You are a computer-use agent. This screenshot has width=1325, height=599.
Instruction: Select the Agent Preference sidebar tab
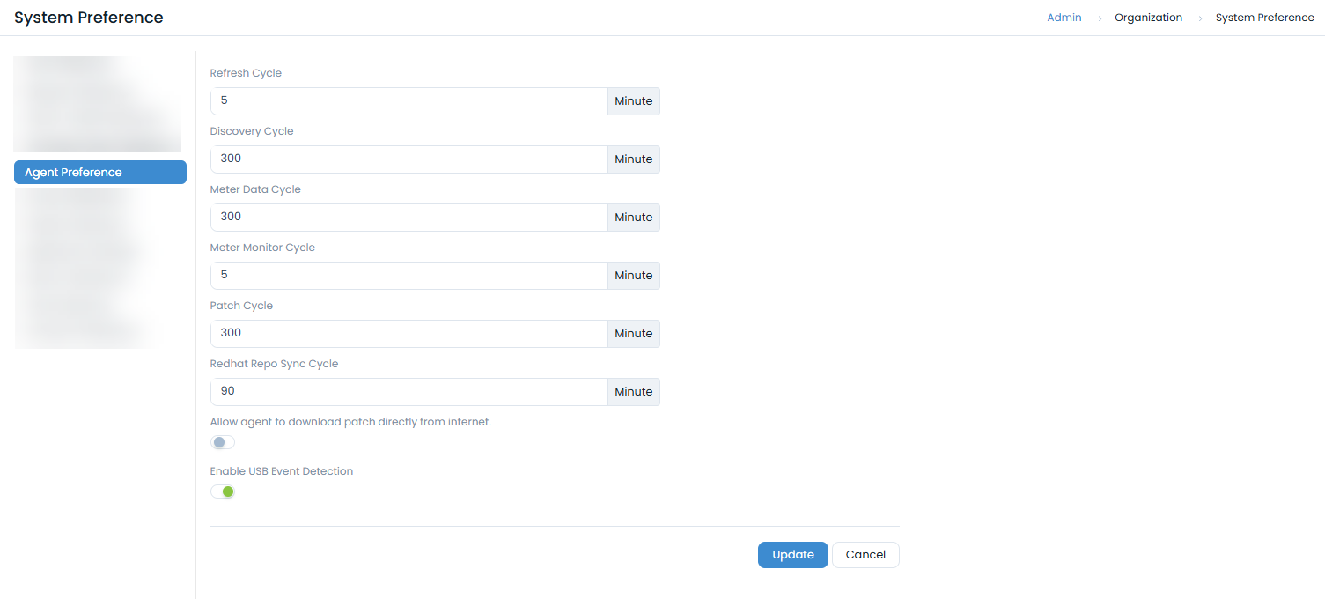[99, 172]
